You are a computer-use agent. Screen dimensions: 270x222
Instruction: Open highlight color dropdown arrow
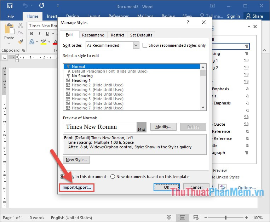click(x=49, y=42)
